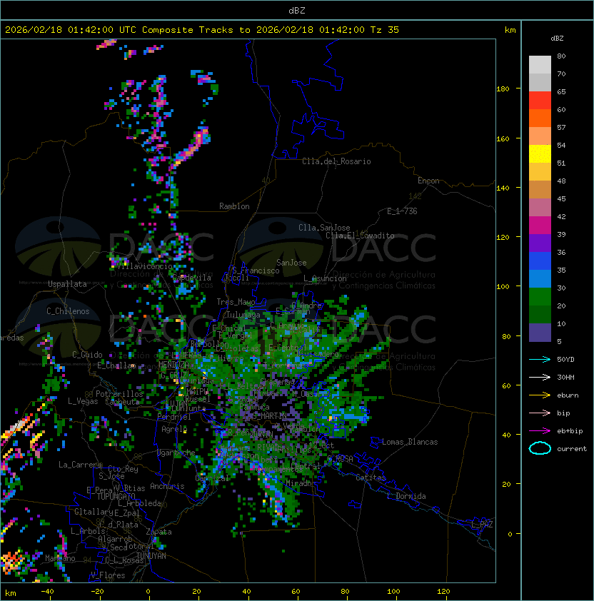Click the 'L_Dormida' place label
This screenshot has height=601, width=594.
tap(406, 496)
